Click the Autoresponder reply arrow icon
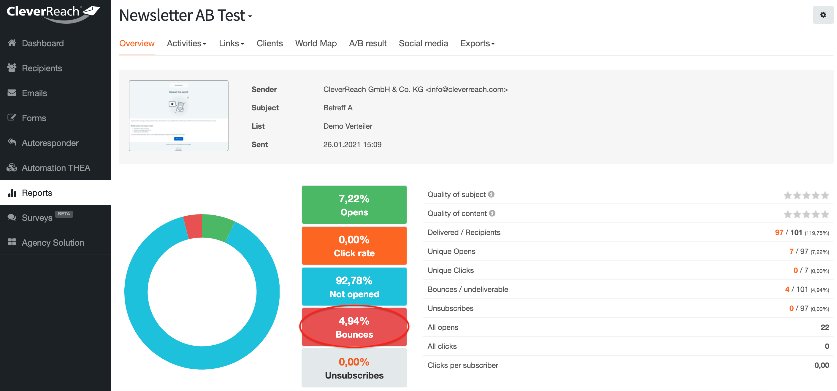Screen dimensions: 837x391 click(x=12, y=143)
